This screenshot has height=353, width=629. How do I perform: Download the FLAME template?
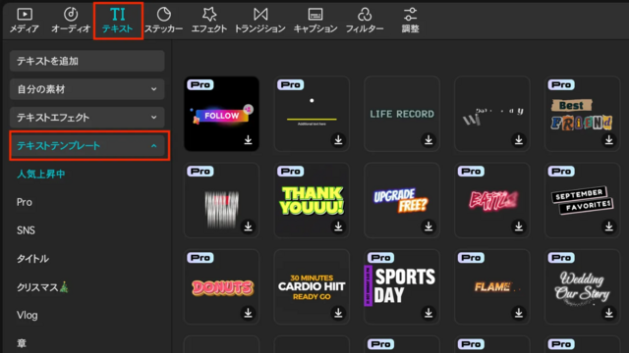click(519, 313)
